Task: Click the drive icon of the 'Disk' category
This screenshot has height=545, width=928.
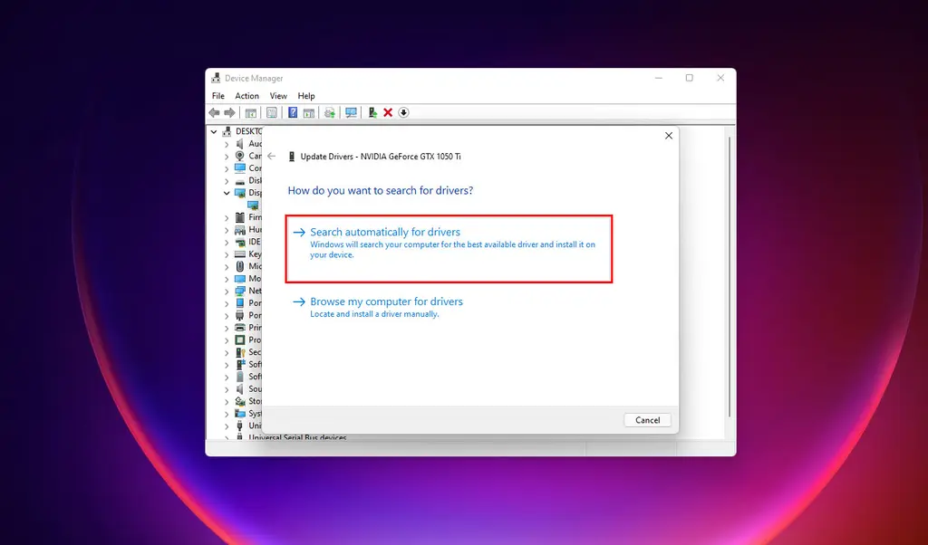Action: pos(239,180)
